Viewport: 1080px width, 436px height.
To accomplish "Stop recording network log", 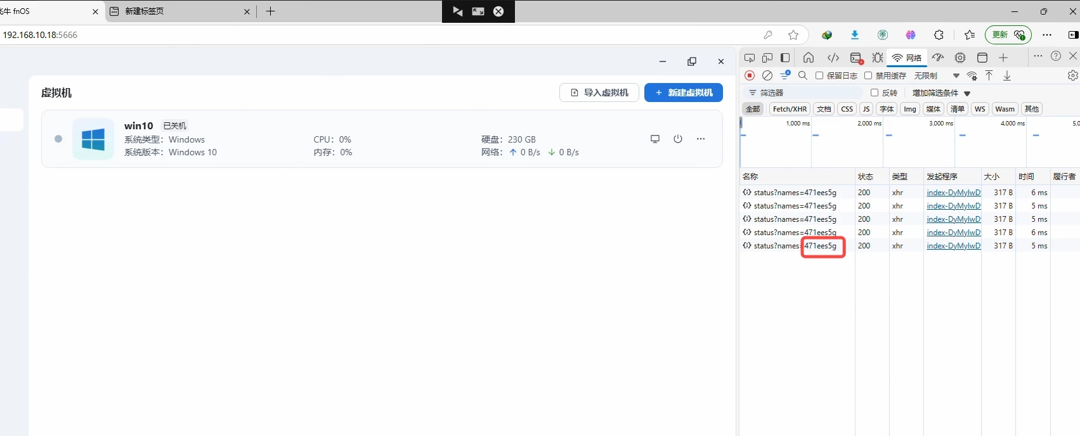I will pyautogui.click(x=750, y=75).
